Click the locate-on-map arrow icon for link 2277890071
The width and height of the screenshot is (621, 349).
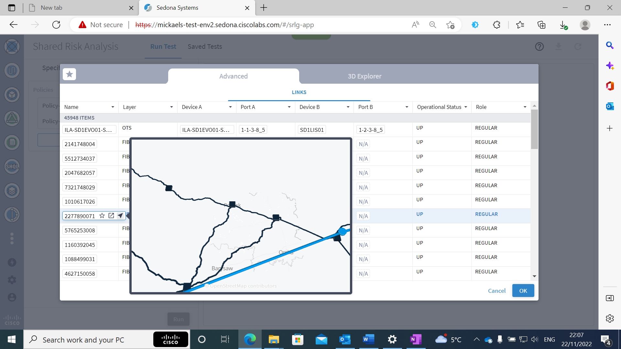tap(120, 216)
